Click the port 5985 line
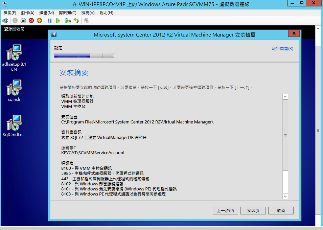 pyautogui.click(x=102, y=174)
